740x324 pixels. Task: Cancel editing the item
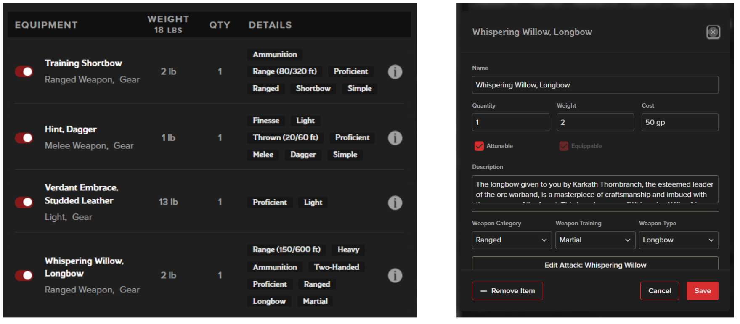coord(659,291)
